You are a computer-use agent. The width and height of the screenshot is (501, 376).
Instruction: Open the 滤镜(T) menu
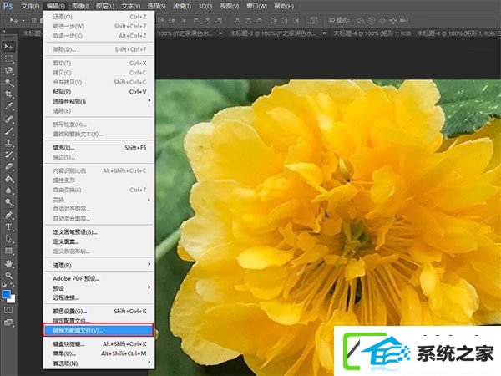[181, 6]
